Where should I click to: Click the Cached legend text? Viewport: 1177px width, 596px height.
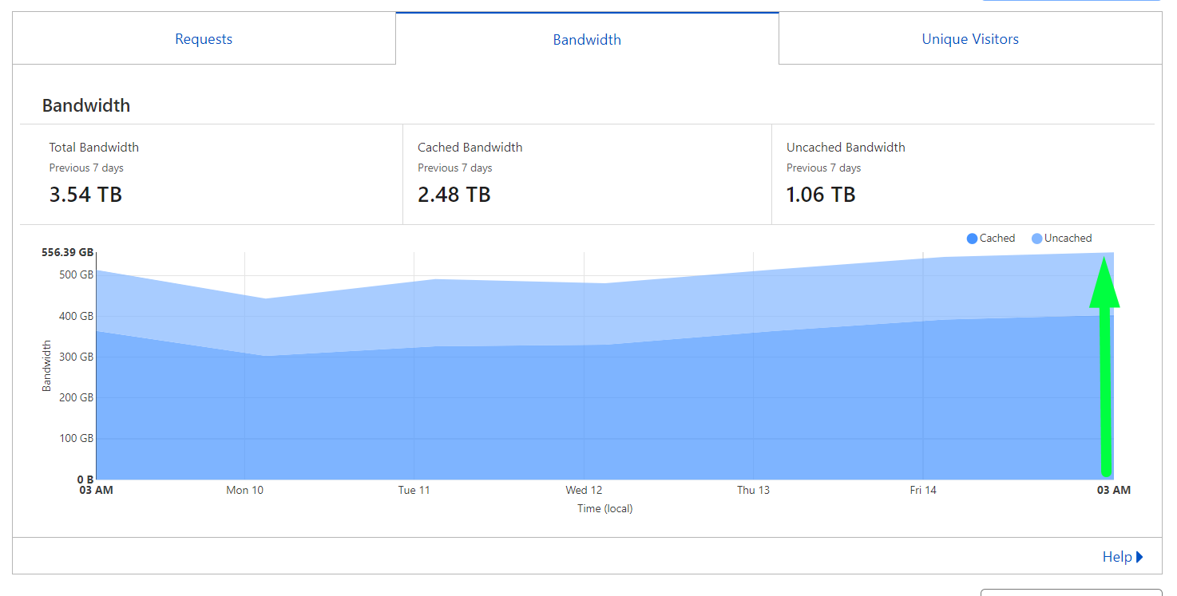pos(997,239)
